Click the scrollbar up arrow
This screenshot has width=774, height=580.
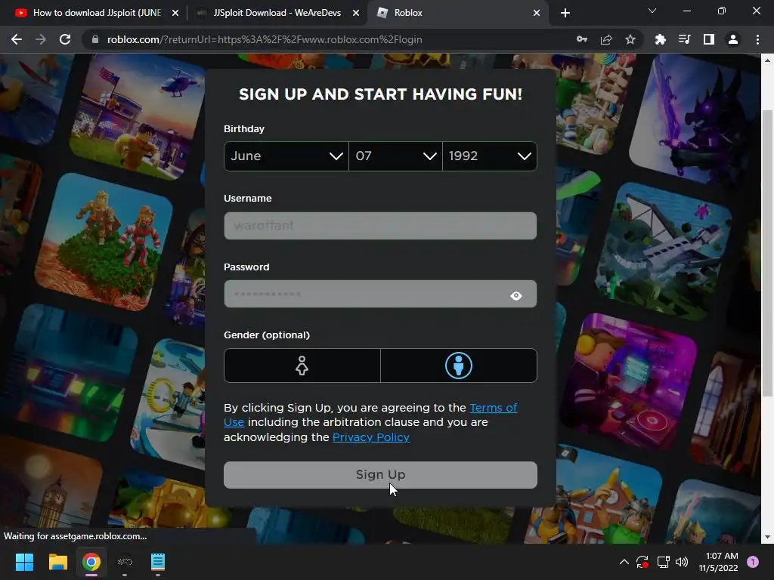click(767, 60)
